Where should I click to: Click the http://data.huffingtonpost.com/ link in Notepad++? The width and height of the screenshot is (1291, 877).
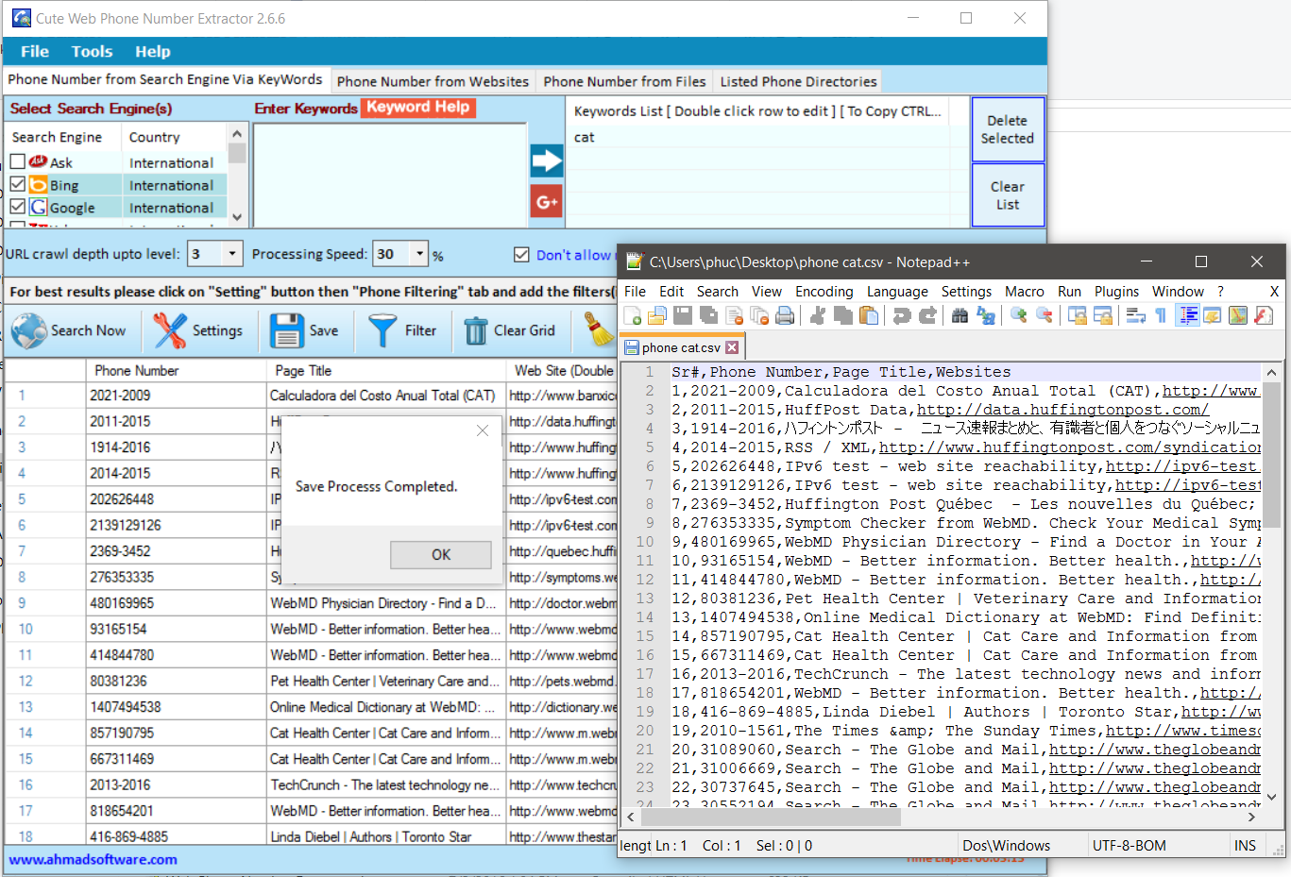[1062, 410]
